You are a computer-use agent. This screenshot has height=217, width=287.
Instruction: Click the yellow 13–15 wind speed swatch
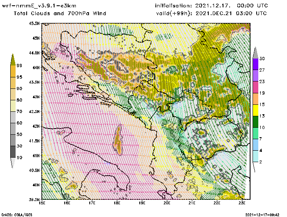(x=255, y=110)
